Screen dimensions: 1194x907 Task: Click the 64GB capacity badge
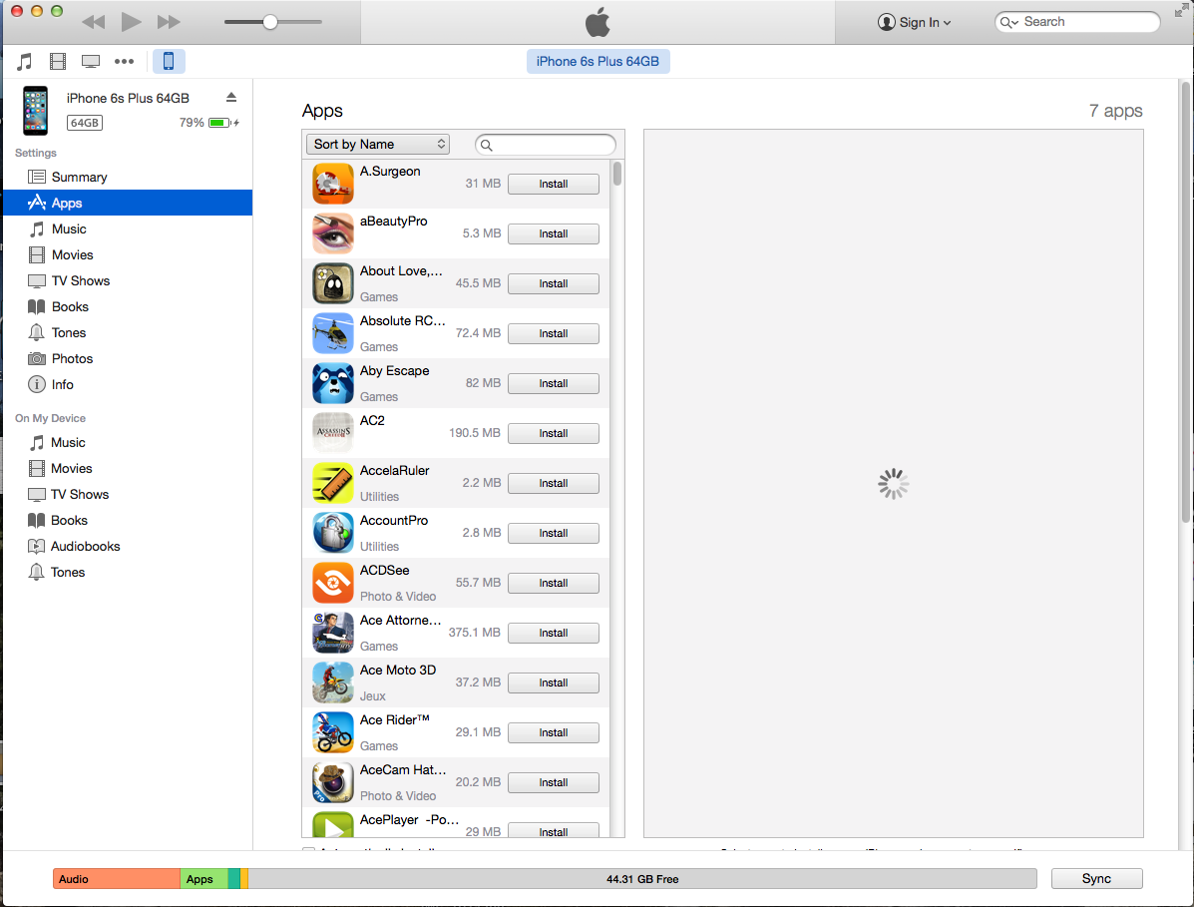(85, 123)
